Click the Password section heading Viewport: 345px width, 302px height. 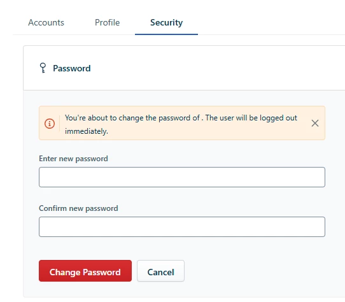point(72,68)
